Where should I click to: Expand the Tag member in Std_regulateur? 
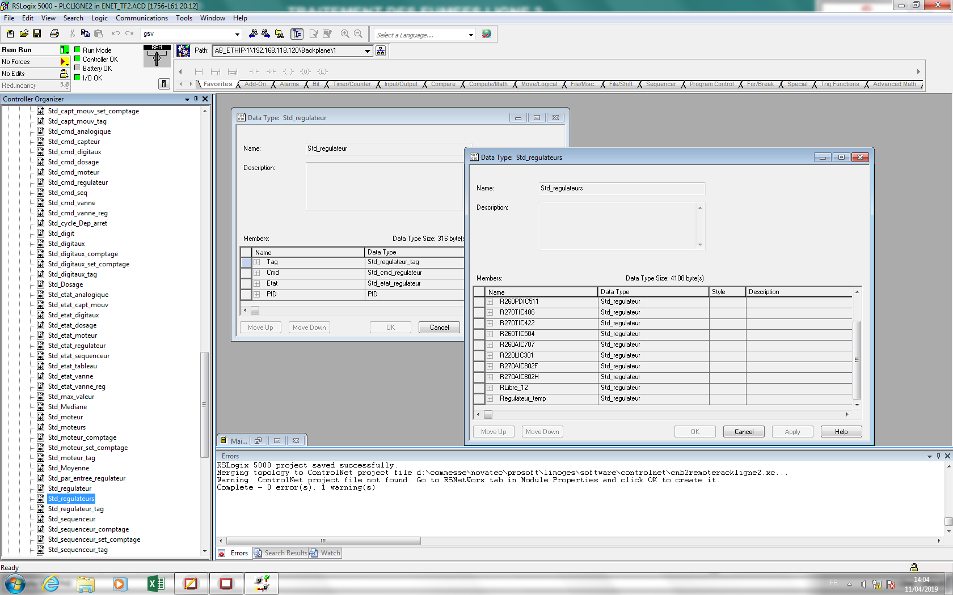point(257,262)
